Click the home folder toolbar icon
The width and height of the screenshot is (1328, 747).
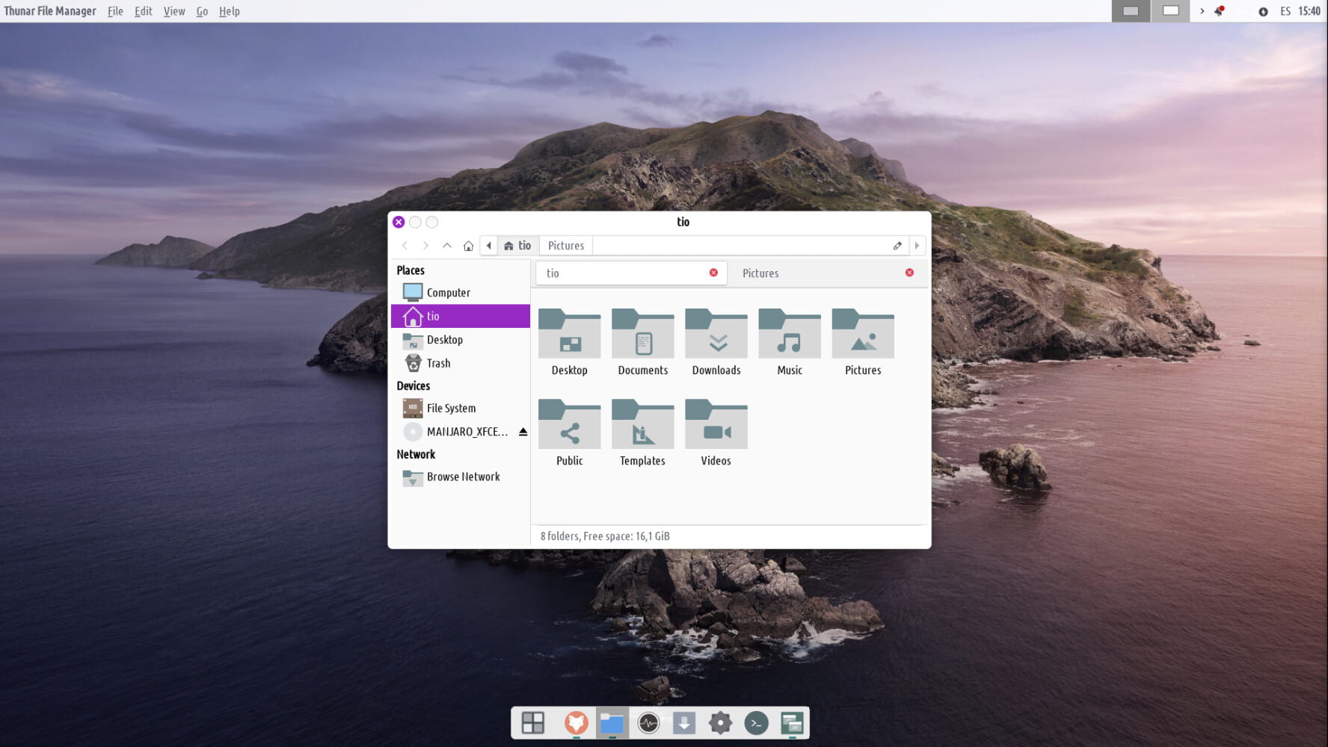468,246
